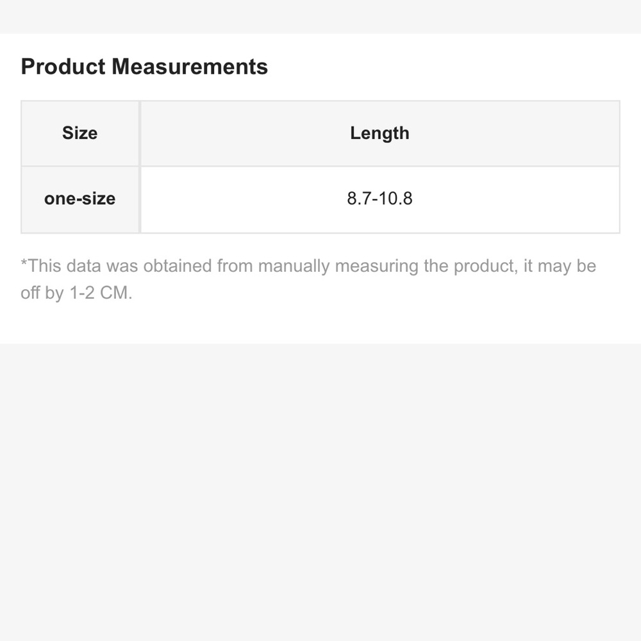Click the word "Measurements" in the heading
Viewport: 641px width, 641px height.
tap(190, 66)
